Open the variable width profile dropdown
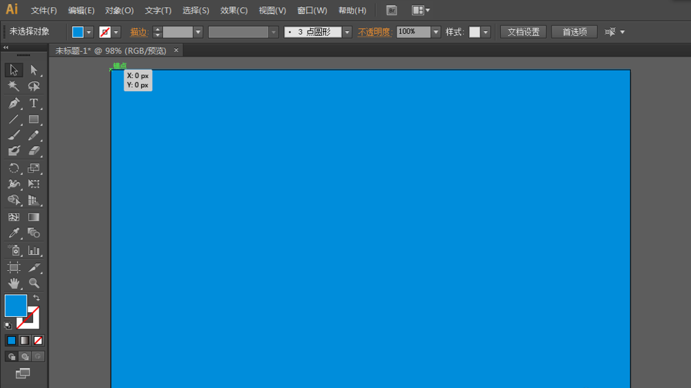Image resolution: width=691 pixels, height=388 pixels. pyautogui.click(x=274, y=32)
